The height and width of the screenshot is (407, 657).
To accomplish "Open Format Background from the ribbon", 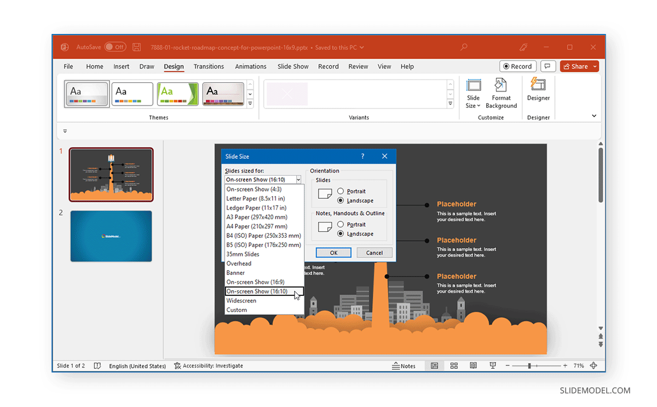I will pyautogui.click(x=501, y=93).
